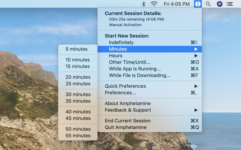Expand the Hours submenu arrow
The height and width of the screenshot is (150, 241).
click(196, 56)
